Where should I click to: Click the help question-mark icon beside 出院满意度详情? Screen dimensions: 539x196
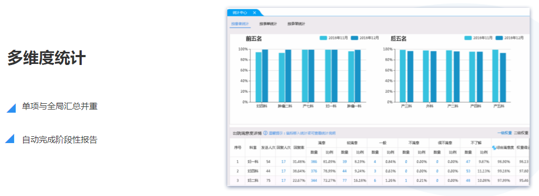point(266,133)
